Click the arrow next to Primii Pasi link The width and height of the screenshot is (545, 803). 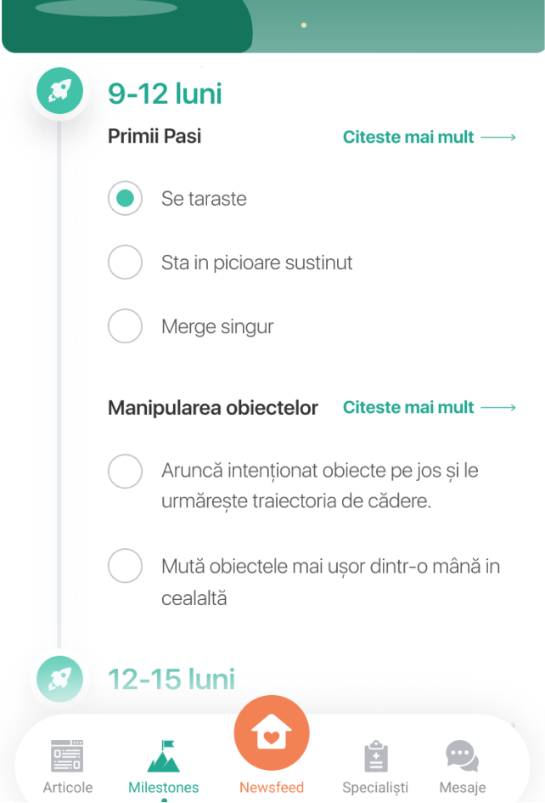498,137
